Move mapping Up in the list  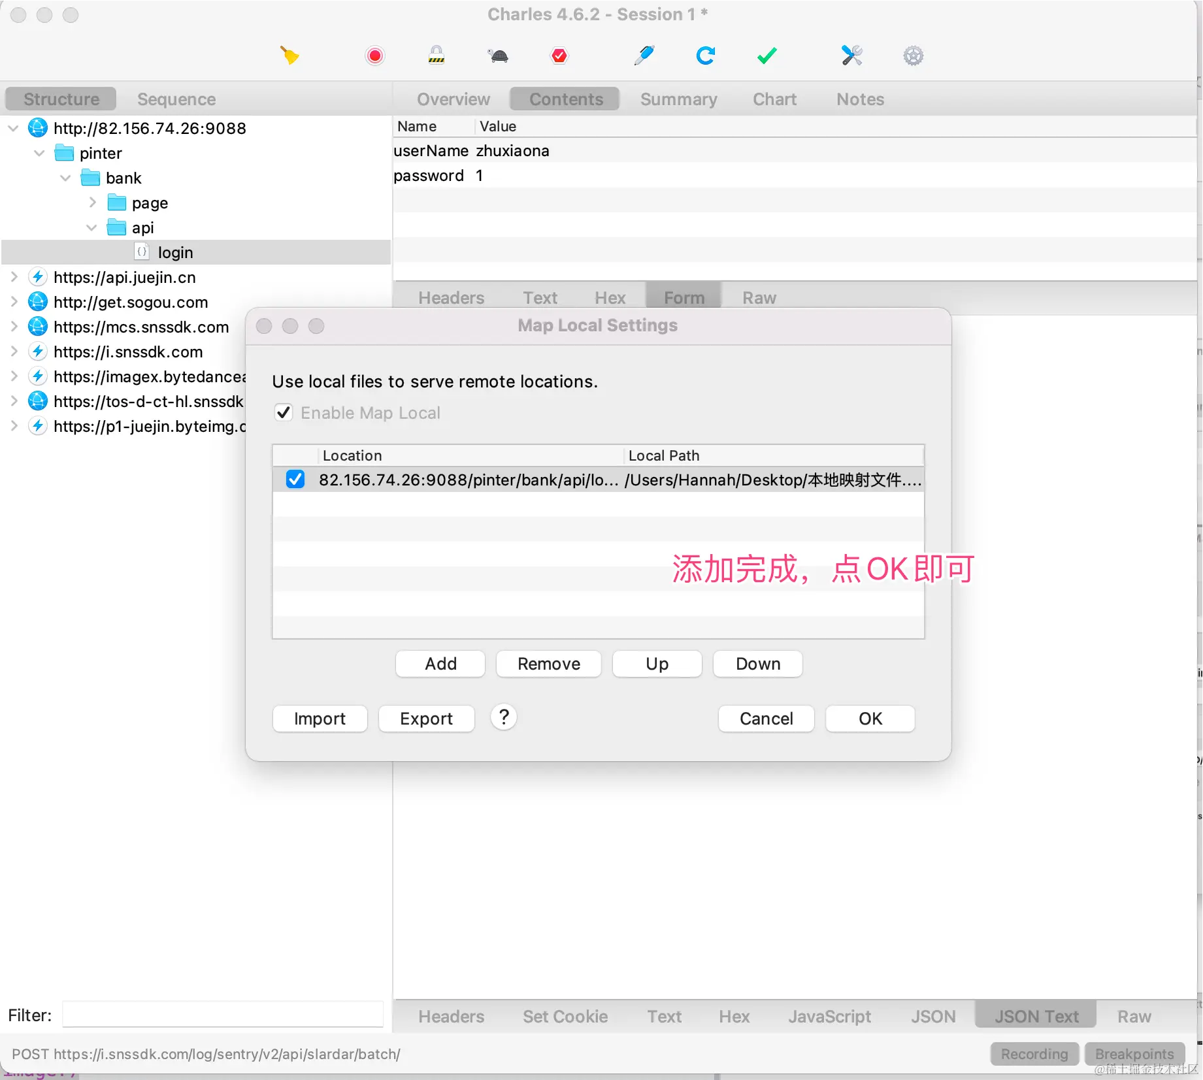coord(657,664)
